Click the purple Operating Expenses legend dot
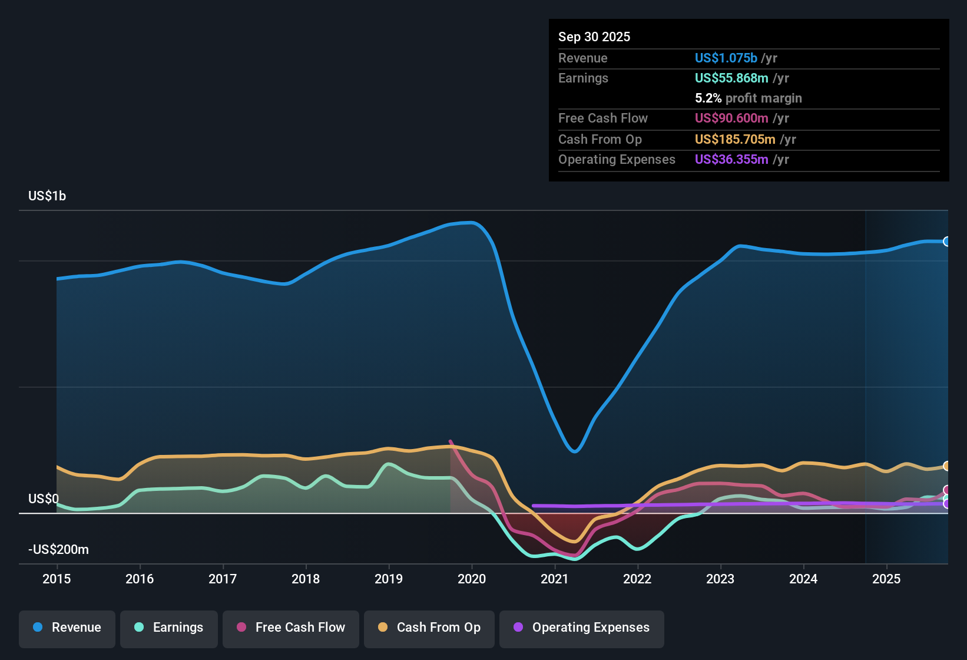Viewport: 967px width, 660px height. pos(518,628)
